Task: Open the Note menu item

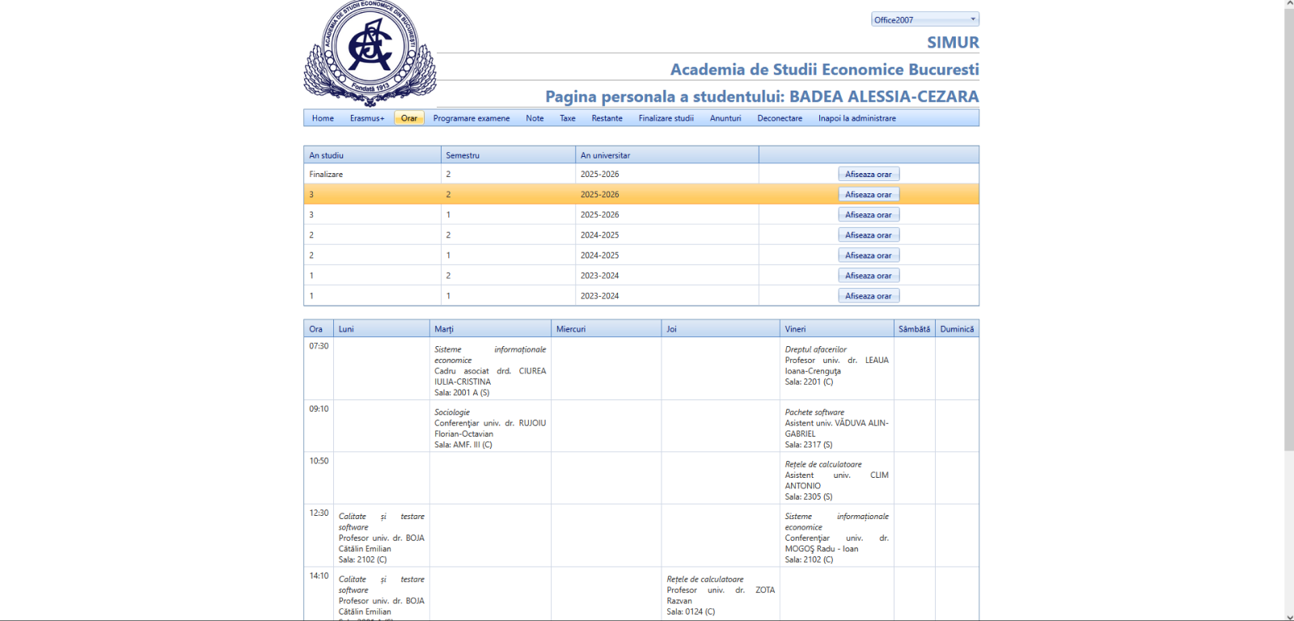Action: (x=535, y=118)
